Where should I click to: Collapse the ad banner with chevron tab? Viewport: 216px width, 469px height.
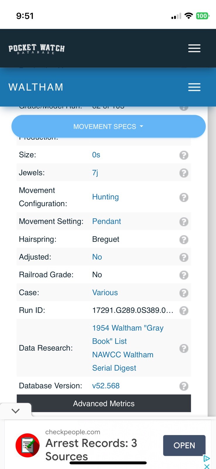coord(15,411)
